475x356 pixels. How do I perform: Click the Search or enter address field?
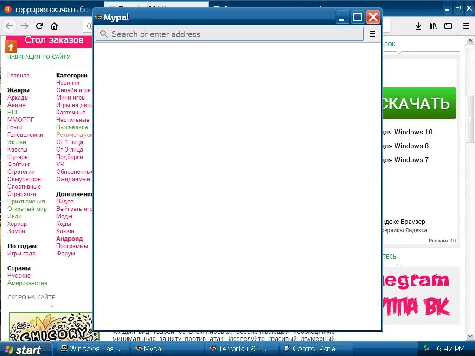(x=230, y=34)
